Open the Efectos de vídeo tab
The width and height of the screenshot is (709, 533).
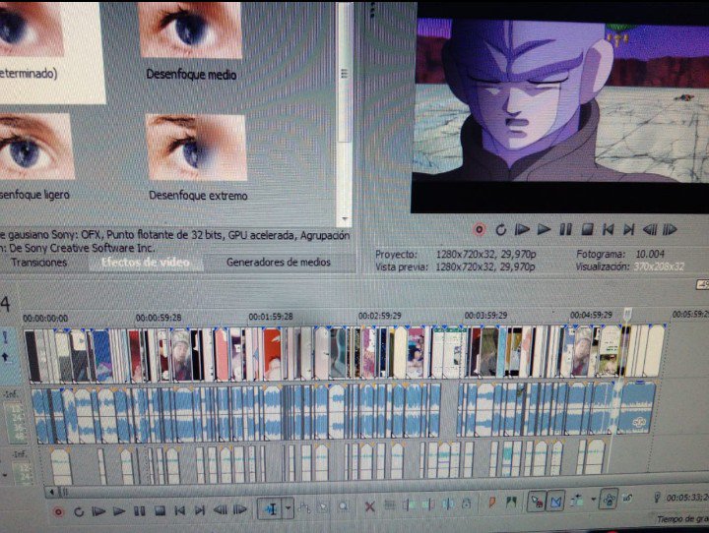[x=145, y=262]
